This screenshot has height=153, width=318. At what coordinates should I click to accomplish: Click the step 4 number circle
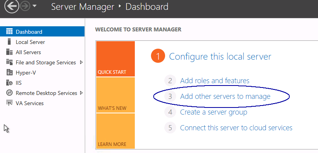170,112
